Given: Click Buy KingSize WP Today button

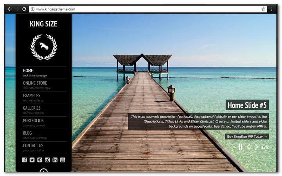Looking at the screenshot, I should pyautogui.click(x=247, y=137).
